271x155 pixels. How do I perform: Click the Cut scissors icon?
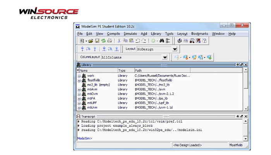[x=119, y=41]
